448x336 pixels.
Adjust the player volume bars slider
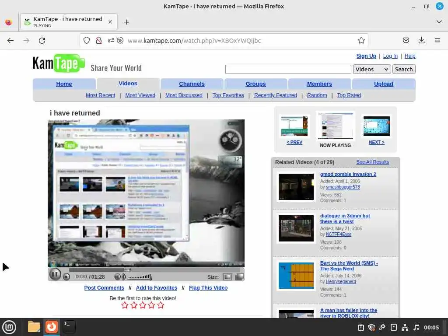pyautogui.click(x=140, y=276)
